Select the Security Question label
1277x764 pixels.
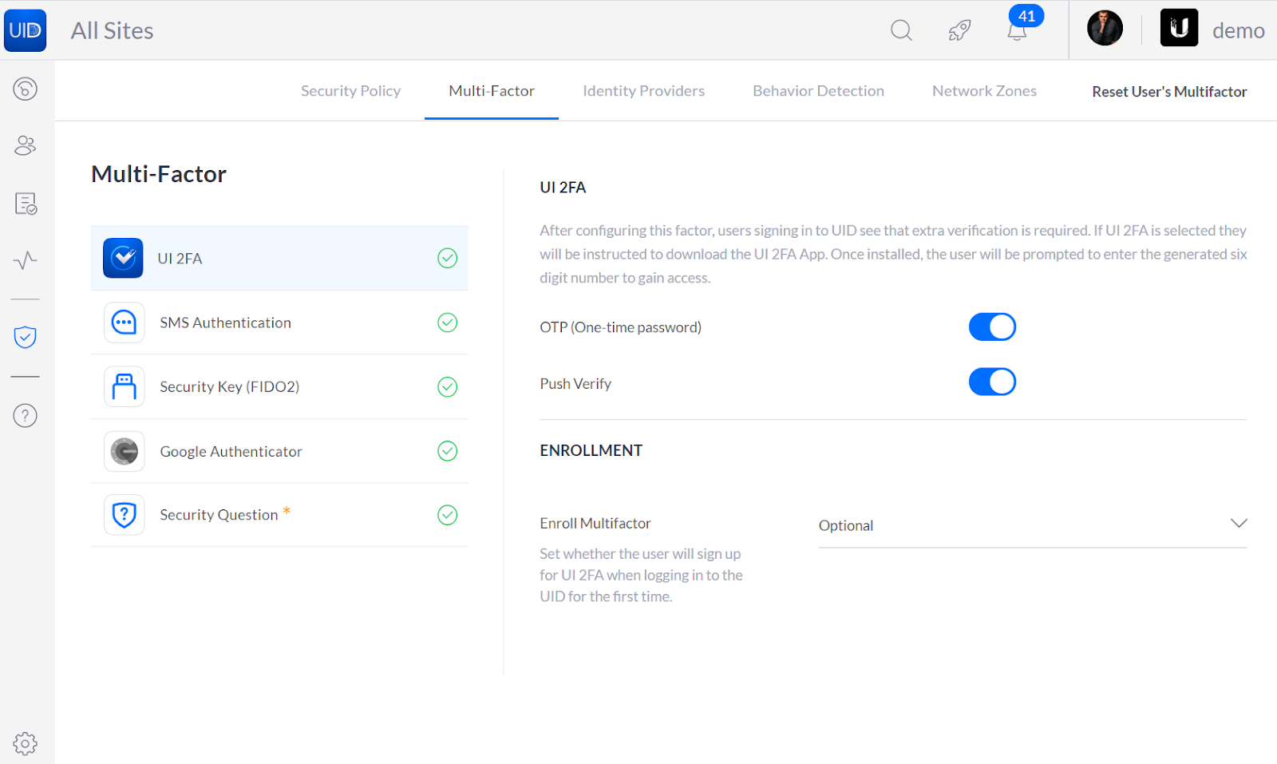[x=219, y=515]
